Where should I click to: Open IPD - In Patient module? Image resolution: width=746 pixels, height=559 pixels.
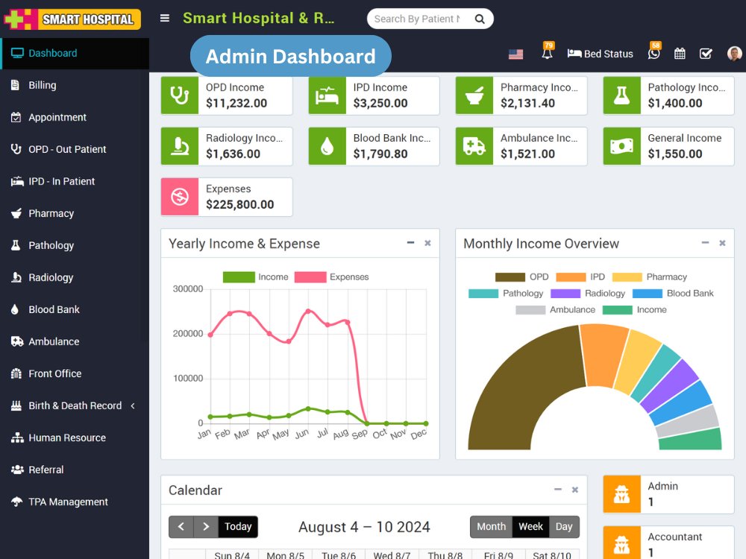coord(75,181)
